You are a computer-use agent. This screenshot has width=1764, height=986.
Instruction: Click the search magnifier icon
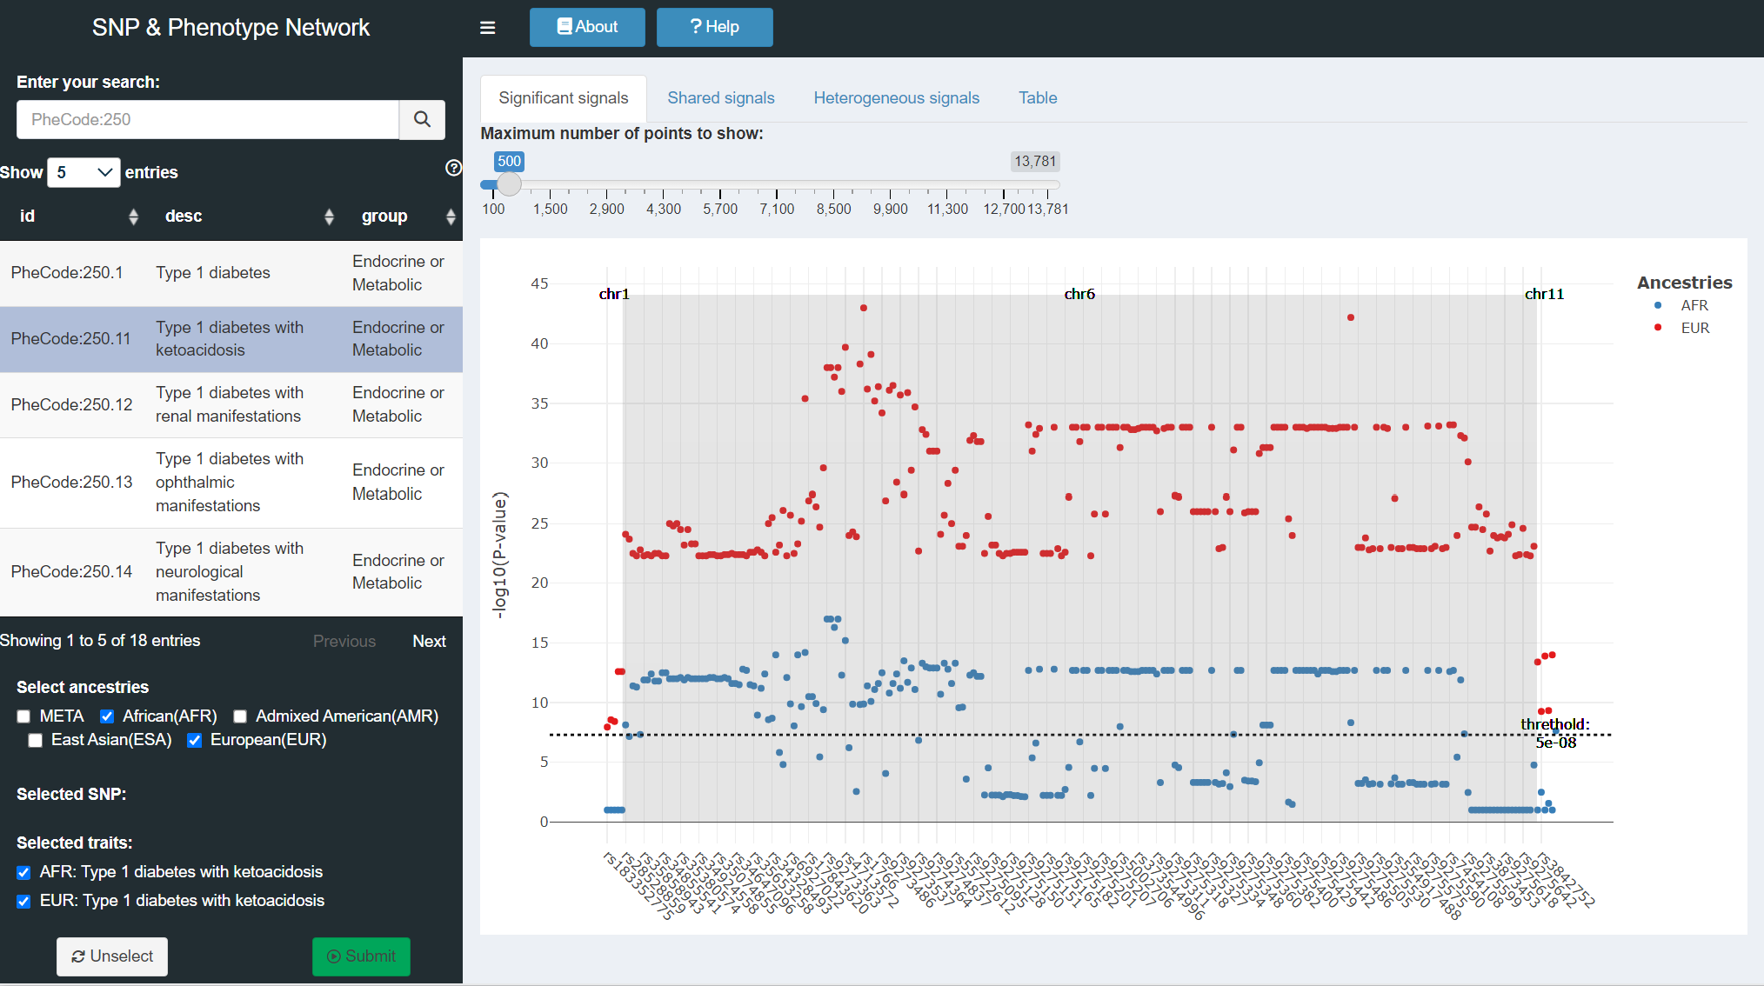click(422, 119)
